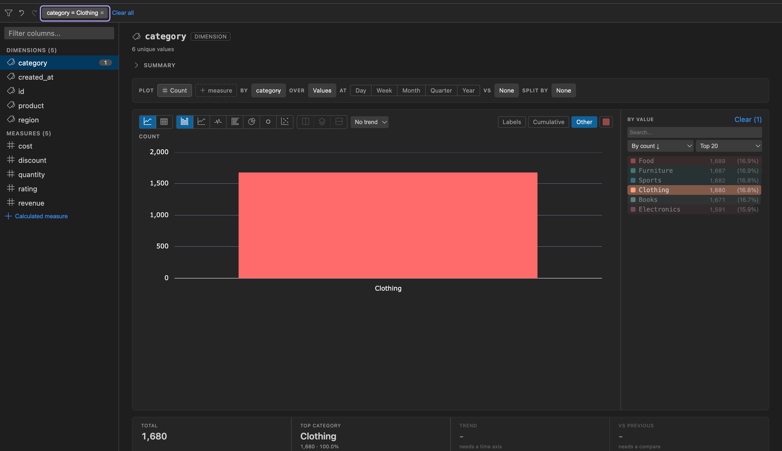
Task: Open the No trend dropdown
Action: pos(369,122)
